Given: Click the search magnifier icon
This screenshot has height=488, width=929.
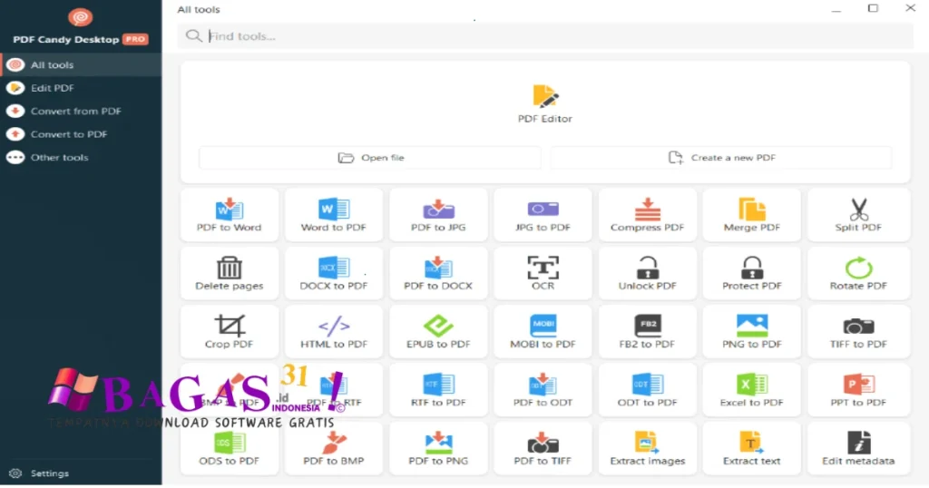Looking at the screenshot, I should pyautogui.click(x=194, y=36).
